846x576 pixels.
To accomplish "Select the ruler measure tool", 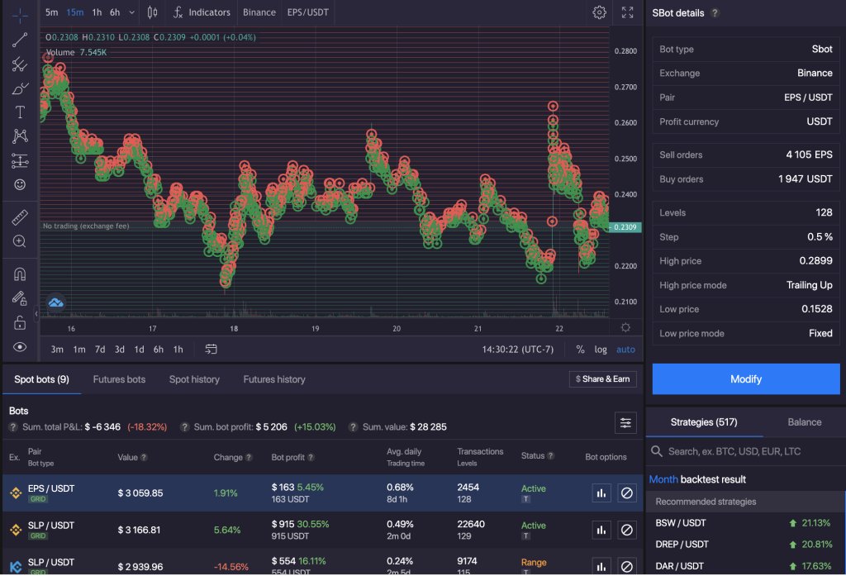I will [20, 217].
